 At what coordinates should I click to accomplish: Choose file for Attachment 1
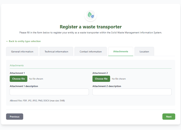19,79
